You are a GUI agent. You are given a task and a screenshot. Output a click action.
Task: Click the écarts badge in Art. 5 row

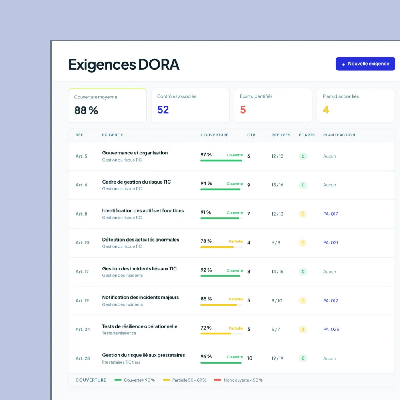pyautogui.click(x=303, y=156)
